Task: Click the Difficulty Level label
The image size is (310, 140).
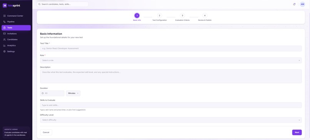Action: point(47,115)
